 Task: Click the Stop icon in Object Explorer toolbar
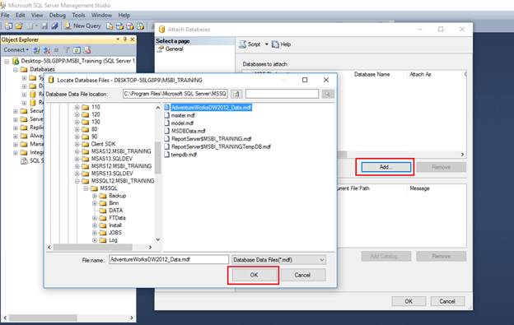click(x=56, y=50)
